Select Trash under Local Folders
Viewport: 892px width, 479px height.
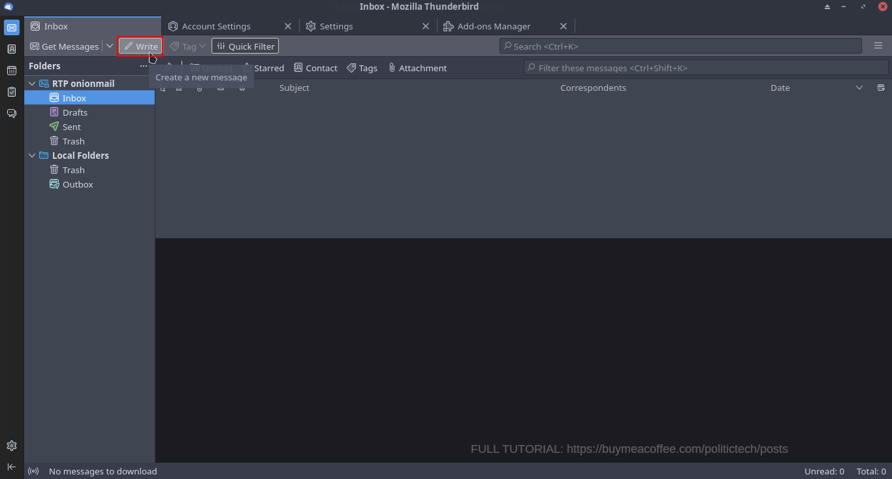[x=89, y=170]
